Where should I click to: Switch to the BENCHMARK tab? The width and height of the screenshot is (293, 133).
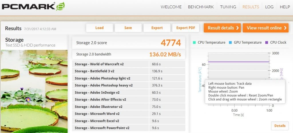[x=201, y=7]
